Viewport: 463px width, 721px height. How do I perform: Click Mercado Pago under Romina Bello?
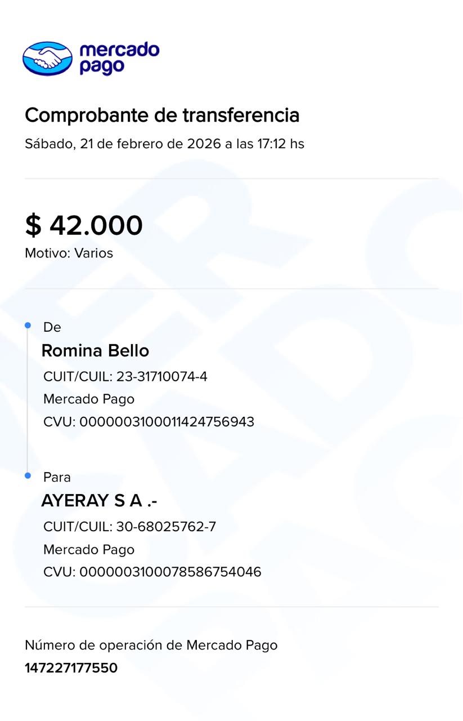89,399
